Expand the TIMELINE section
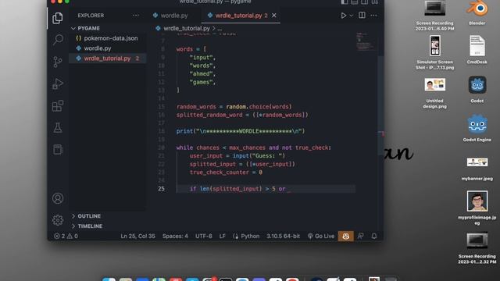The height and width of the screenshot is (281, 500). pos(90,226)
